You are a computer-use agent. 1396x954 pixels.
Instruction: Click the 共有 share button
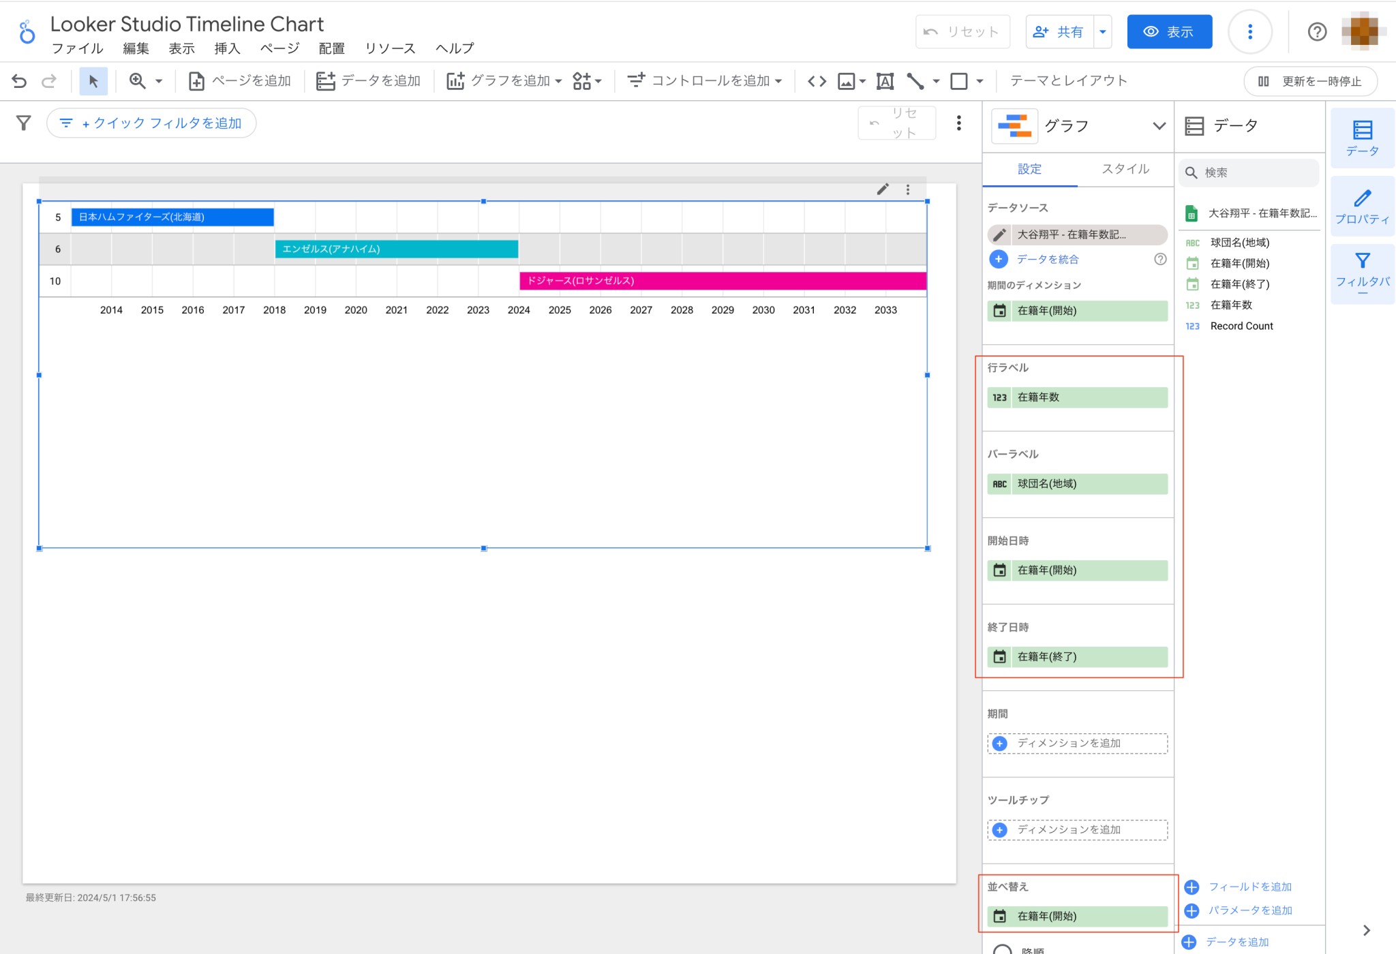[x=1060, y=32]
